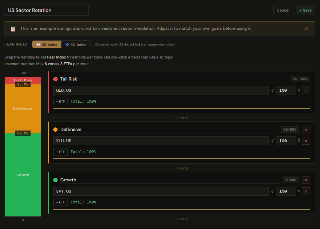Switch to the US Index fear signal
This screenshot has width=320, height=229.
(x=47, y=44)
